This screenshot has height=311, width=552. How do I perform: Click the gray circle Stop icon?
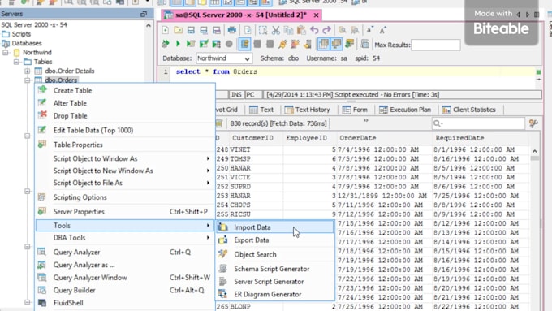[x=229, y=44]
